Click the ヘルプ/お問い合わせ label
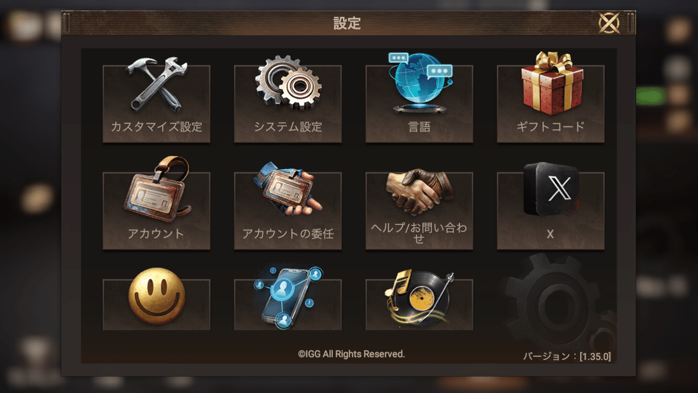Screen dimensions: 698x393 (419, 233)
